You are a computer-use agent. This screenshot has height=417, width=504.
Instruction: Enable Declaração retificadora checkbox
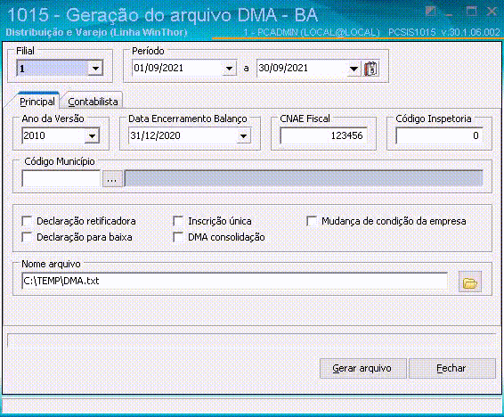coord(27,221)
